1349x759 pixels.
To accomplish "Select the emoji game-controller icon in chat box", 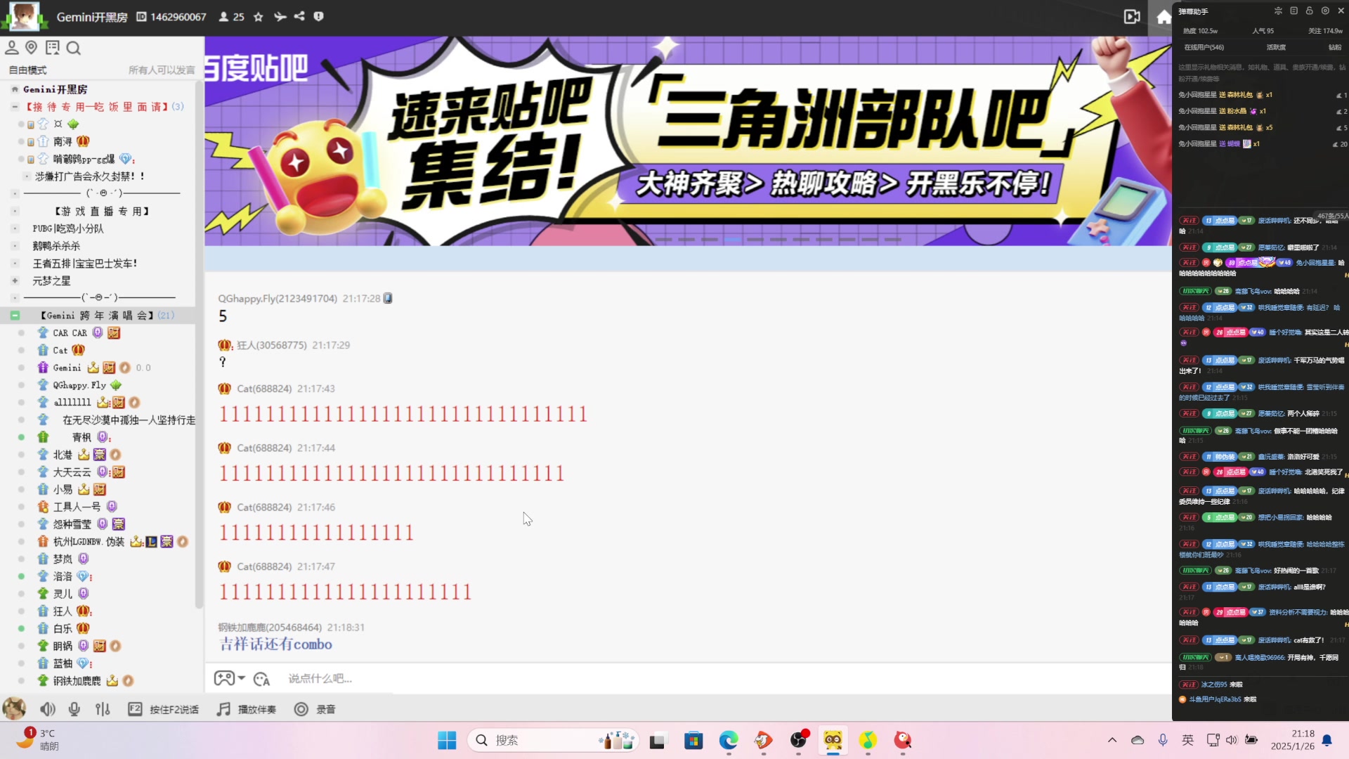I will 223,677.
